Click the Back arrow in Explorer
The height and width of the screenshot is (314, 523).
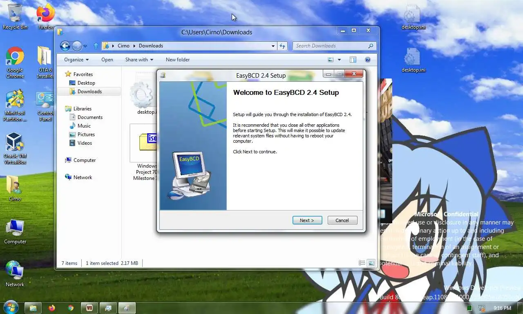coord(65,46)
